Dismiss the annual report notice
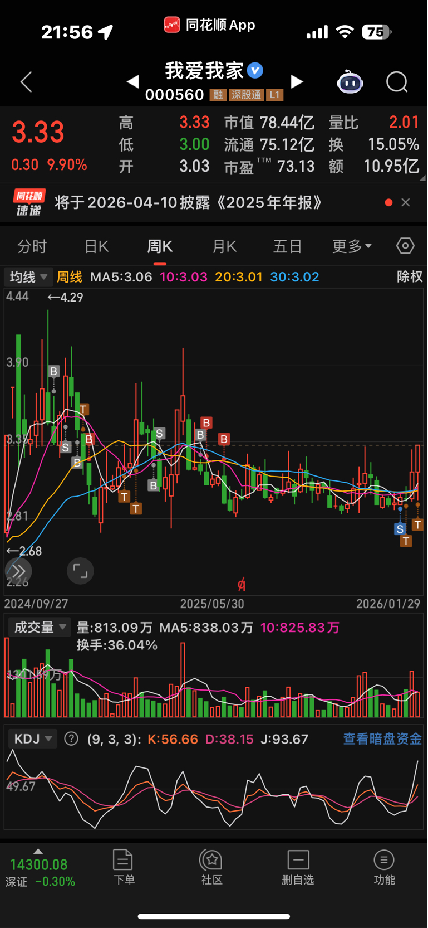 tap(406, 202)
